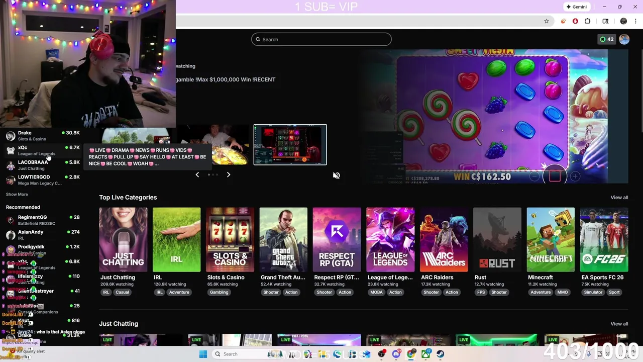Open the IRL category card image
Viewport: 643px width, 362px height.
coord(176,240)
